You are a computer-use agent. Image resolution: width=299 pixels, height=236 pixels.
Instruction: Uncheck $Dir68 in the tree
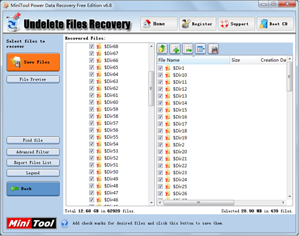(x=92, y=46)
